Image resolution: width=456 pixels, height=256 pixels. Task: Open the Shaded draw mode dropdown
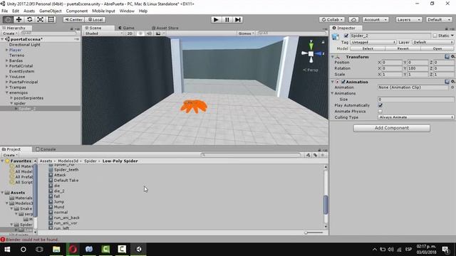tap(104, 33)
